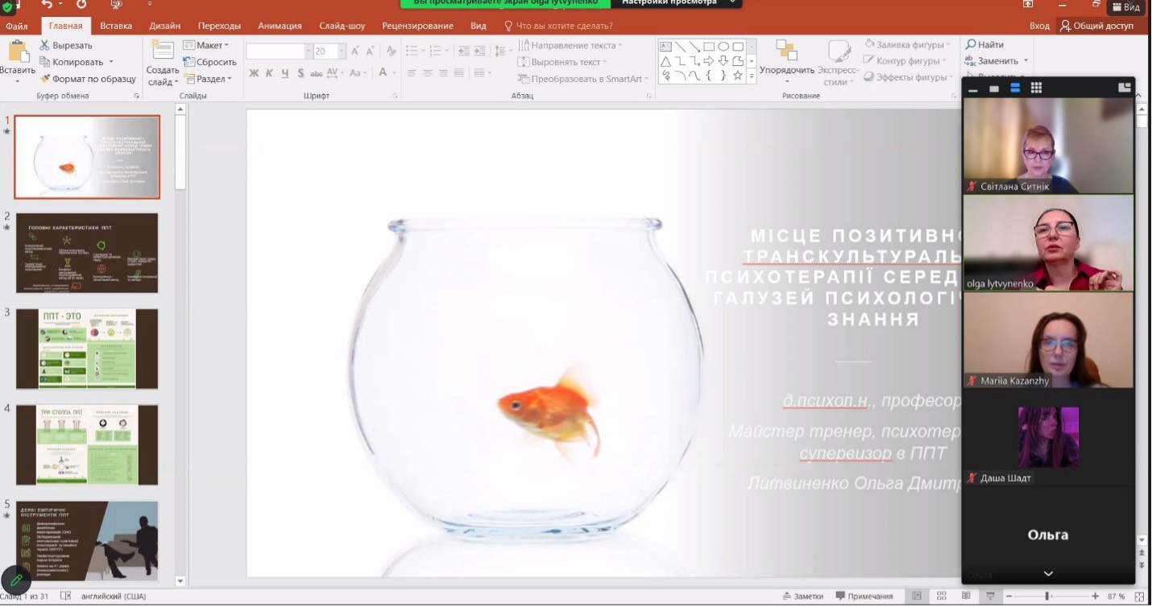Toggle bold (Ж) formatting
1152x607 pixels.
point(254,73)
